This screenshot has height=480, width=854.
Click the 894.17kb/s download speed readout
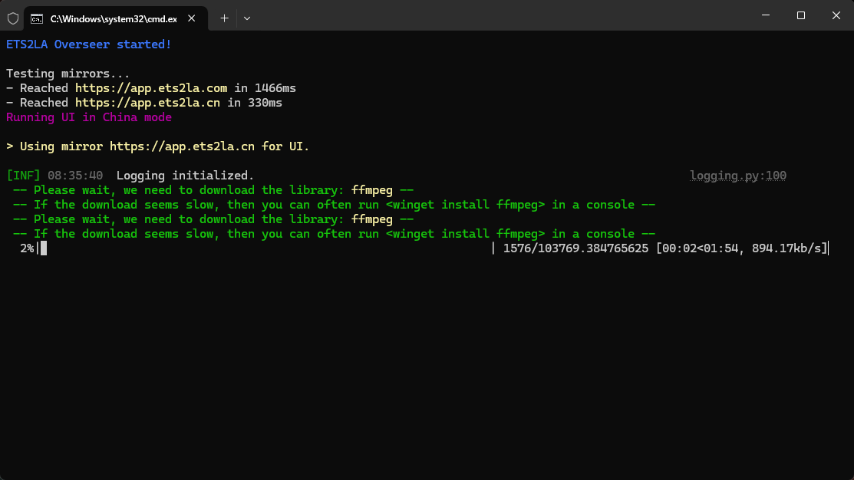789,248
